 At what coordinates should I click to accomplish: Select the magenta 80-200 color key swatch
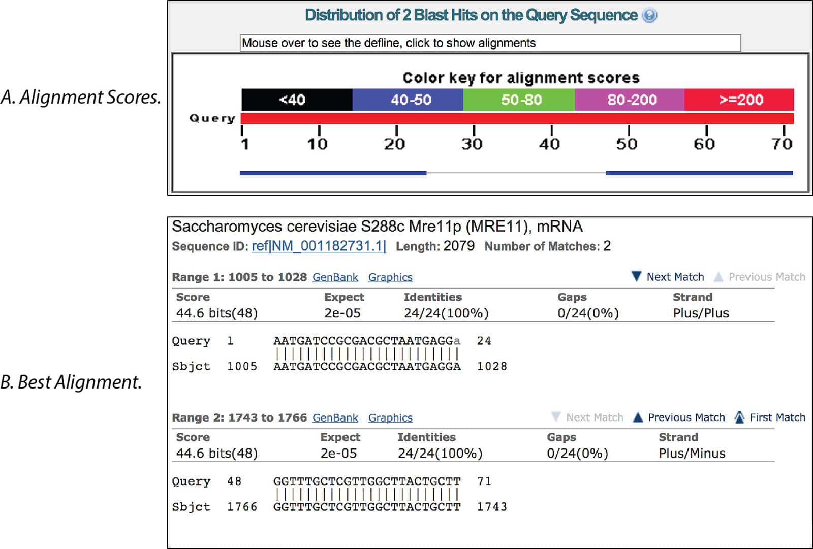tap(630, 100)
